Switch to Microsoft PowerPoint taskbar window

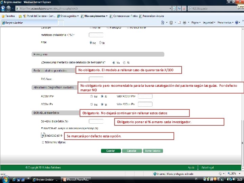click(76, 180)
